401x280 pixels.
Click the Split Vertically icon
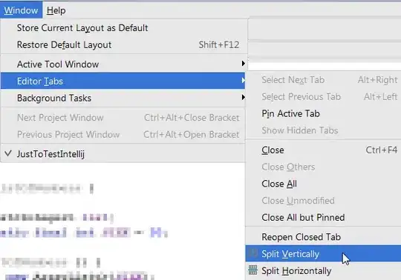coord(253,253)
